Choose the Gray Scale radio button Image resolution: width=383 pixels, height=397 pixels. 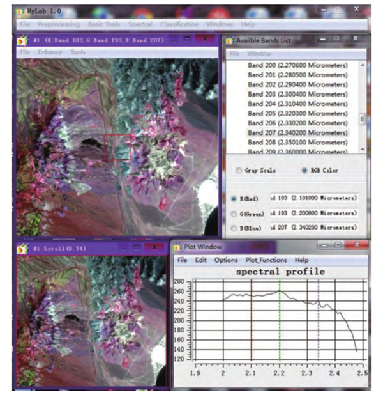click(239, 171)
